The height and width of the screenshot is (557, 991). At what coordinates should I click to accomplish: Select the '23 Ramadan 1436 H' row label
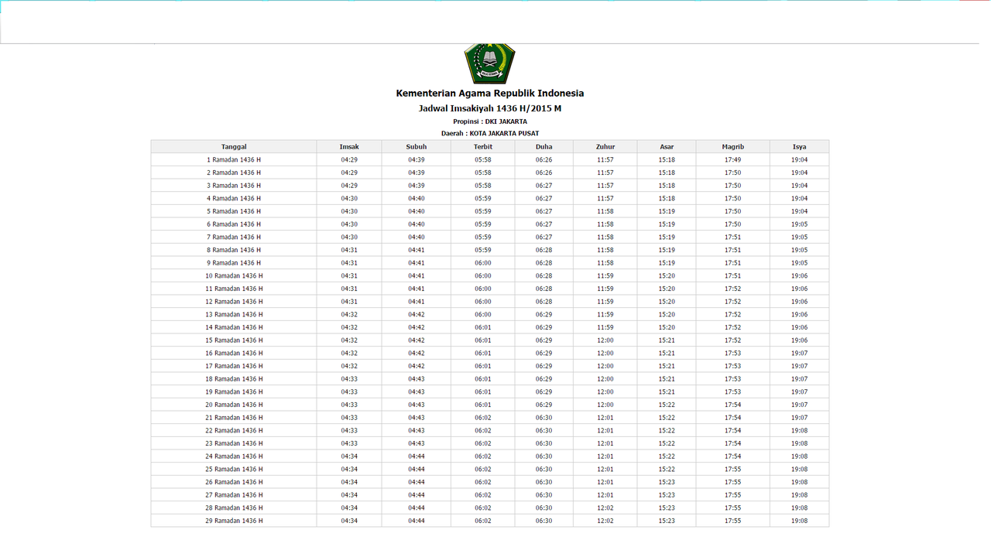[234, 443]
